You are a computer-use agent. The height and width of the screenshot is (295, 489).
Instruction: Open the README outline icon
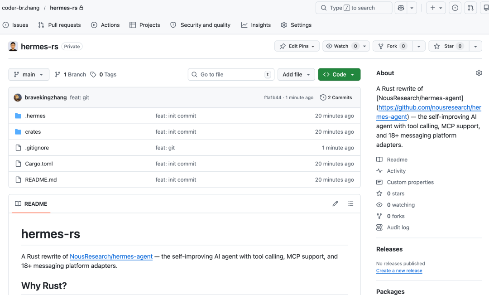point(350,203)
